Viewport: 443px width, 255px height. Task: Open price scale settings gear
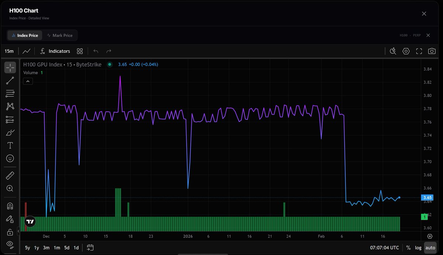[430, 236]
